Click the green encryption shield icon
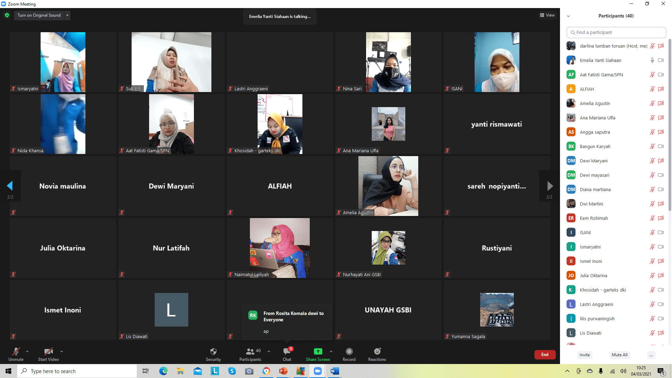The image size is (672, 378). pyautogui.click(x=7, y=15)
